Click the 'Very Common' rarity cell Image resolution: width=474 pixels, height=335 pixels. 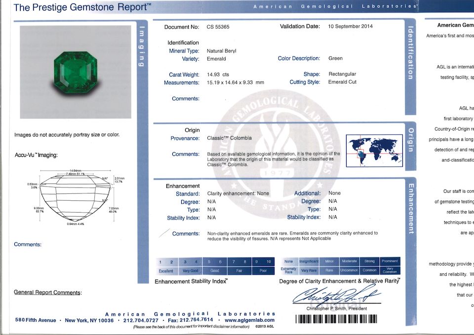(x=390, y=270)
